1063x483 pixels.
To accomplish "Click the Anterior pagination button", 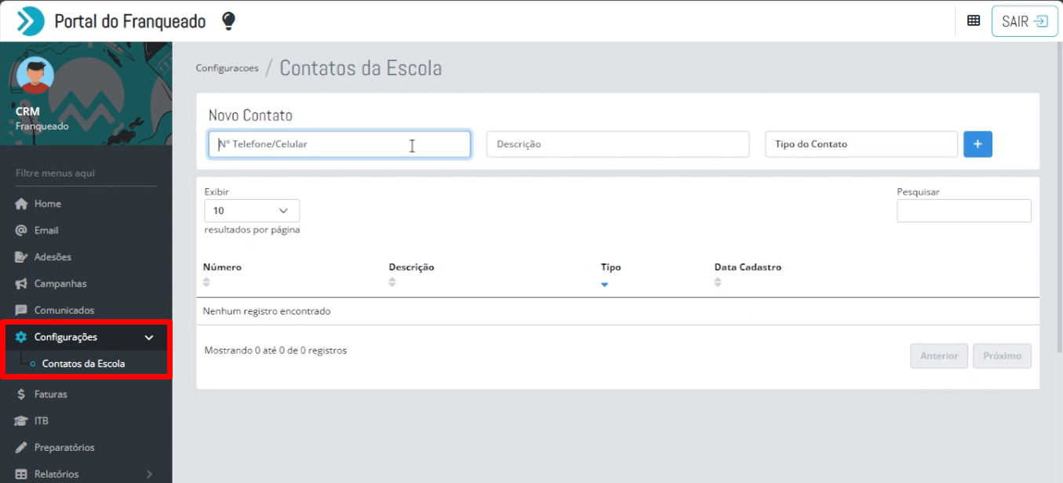I will pos(939,356).
